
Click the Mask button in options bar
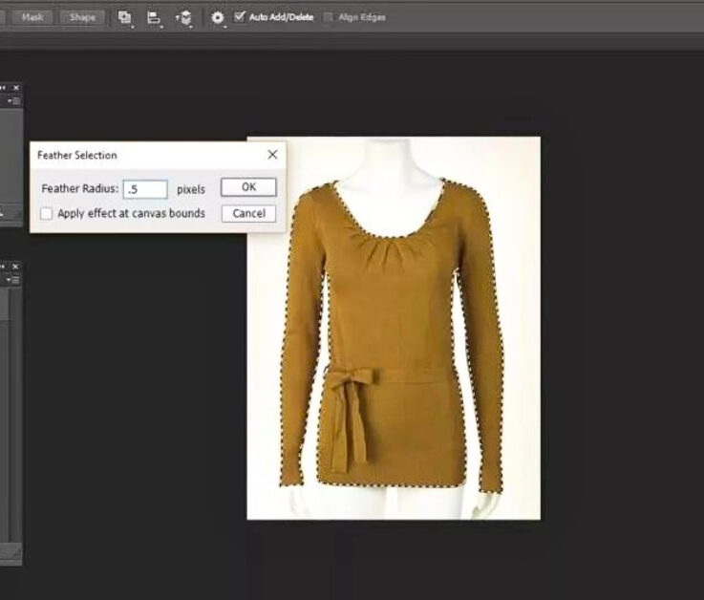pyautogui.click(x=32, y=17)
